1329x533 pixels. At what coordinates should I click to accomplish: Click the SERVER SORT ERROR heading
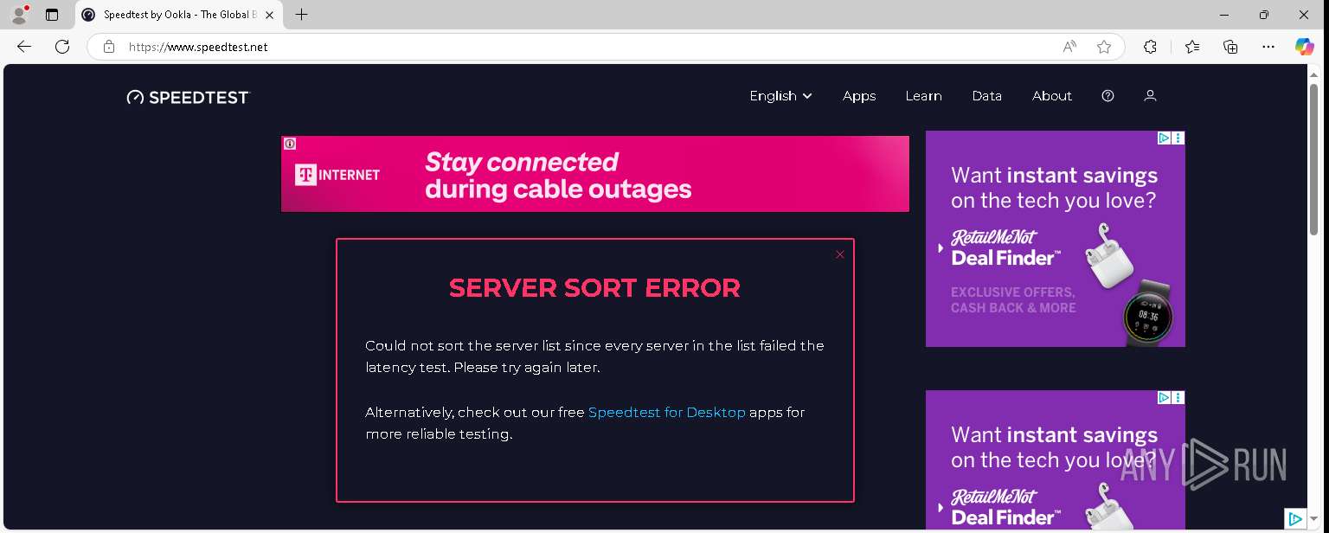pos(595,288)
